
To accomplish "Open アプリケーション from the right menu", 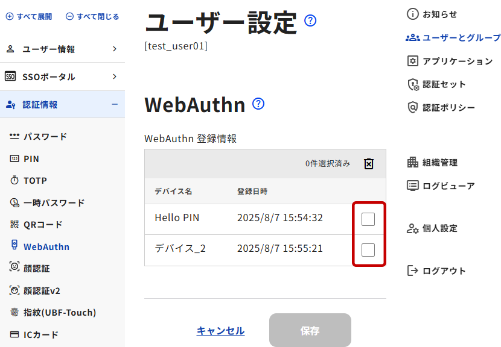I will point(450,61).
